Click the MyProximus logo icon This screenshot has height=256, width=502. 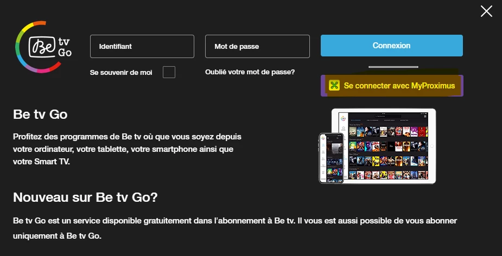click(x=334, y=86)
